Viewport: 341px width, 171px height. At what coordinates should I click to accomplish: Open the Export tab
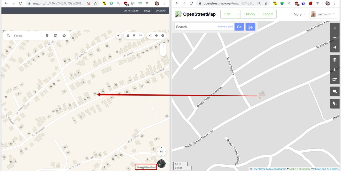click(x=267, y=14)
